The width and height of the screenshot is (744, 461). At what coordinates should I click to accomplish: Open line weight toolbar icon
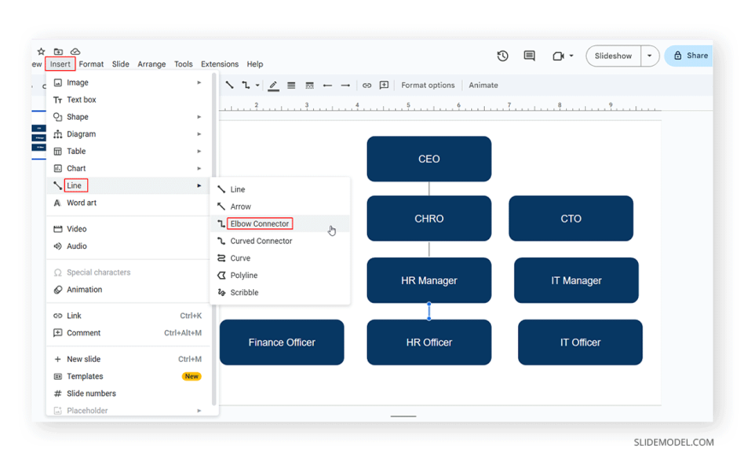point(292,86)
